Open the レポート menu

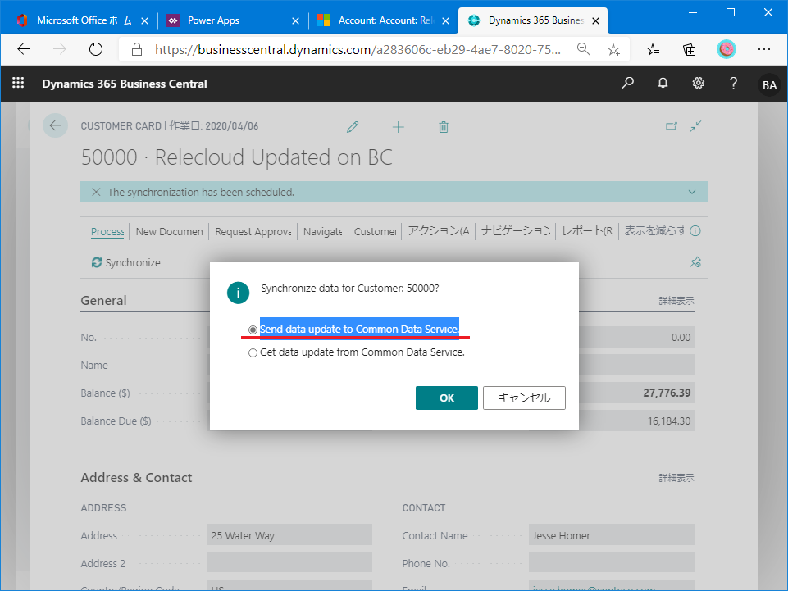587,231
